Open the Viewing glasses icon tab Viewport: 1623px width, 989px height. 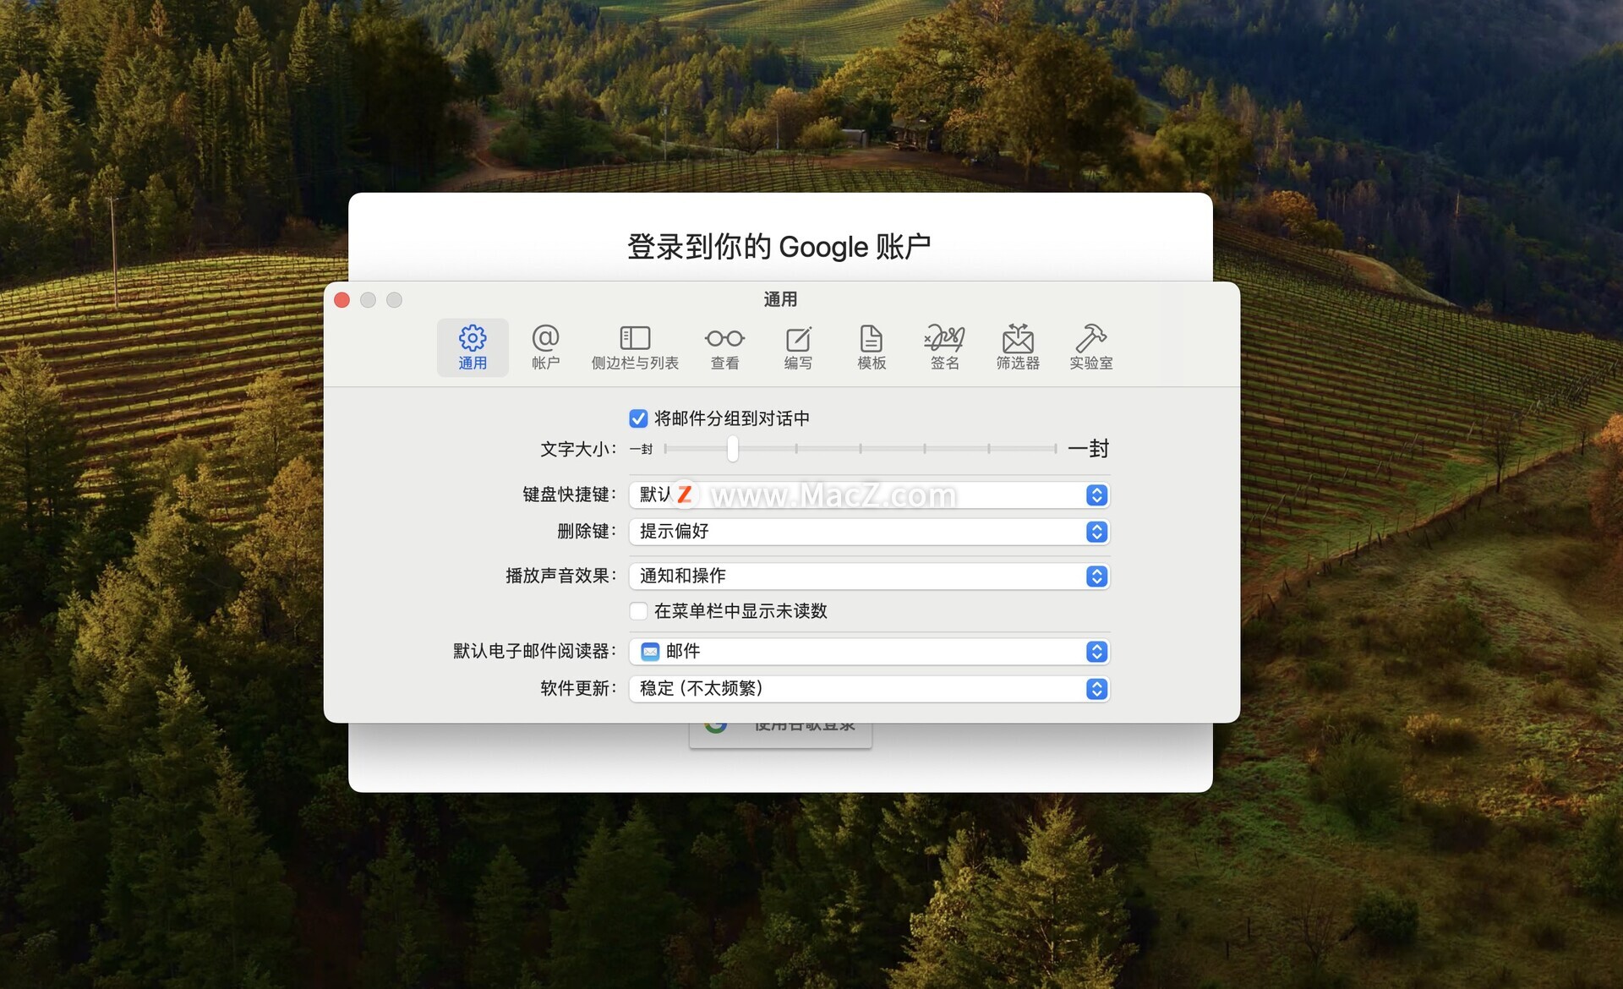tap(724, 347)
